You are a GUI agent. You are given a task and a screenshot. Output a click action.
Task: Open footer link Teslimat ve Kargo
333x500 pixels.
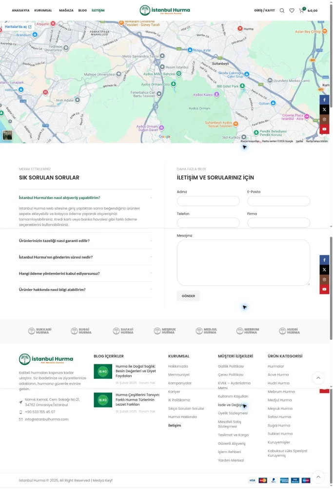tap(234, 435)
